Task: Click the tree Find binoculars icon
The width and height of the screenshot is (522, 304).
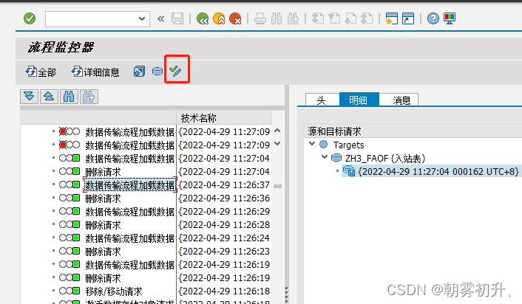Action: [x=69, y=97]
